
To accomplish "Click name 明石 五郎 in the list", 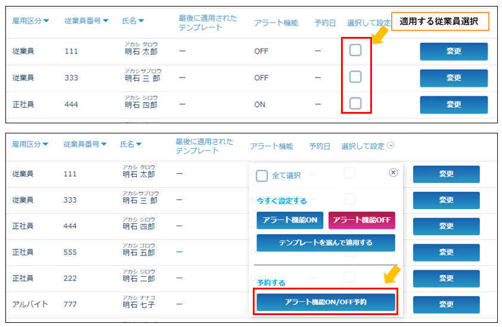I will click(139, 253).
